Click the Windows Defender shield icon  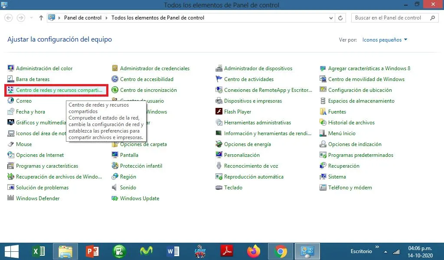coord(11,198)
